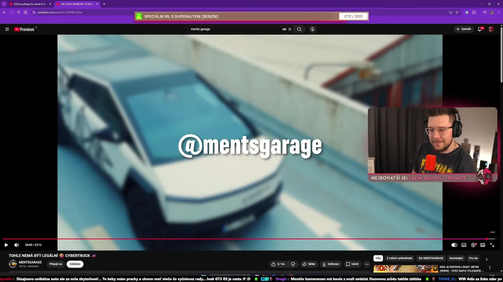Open options for KDO JE RAPOVEJ GOAT video
Viewport: 503px width, 282px height.
click(490, 268)
